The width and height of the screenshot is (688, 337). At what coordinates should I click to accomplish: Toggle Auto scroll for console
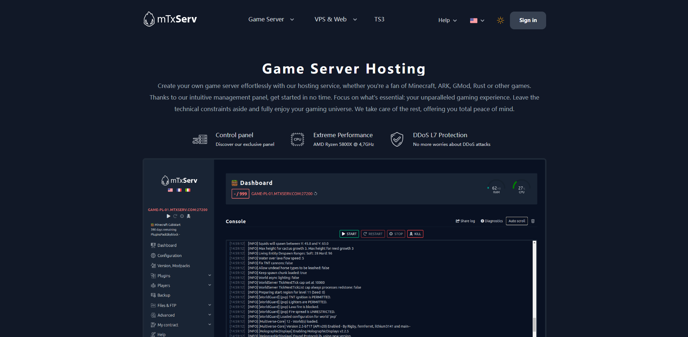pos(517,221)
